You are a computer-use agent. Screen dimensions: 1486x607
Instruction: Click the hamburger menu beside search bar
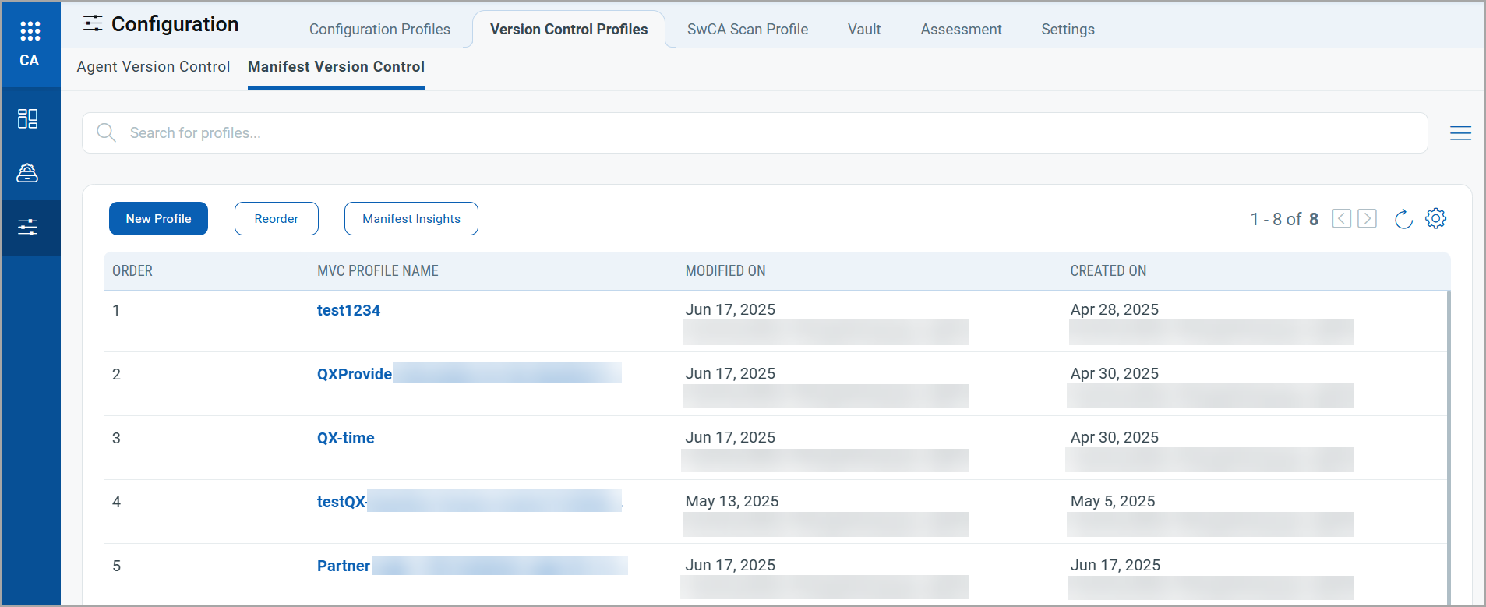1460,133
